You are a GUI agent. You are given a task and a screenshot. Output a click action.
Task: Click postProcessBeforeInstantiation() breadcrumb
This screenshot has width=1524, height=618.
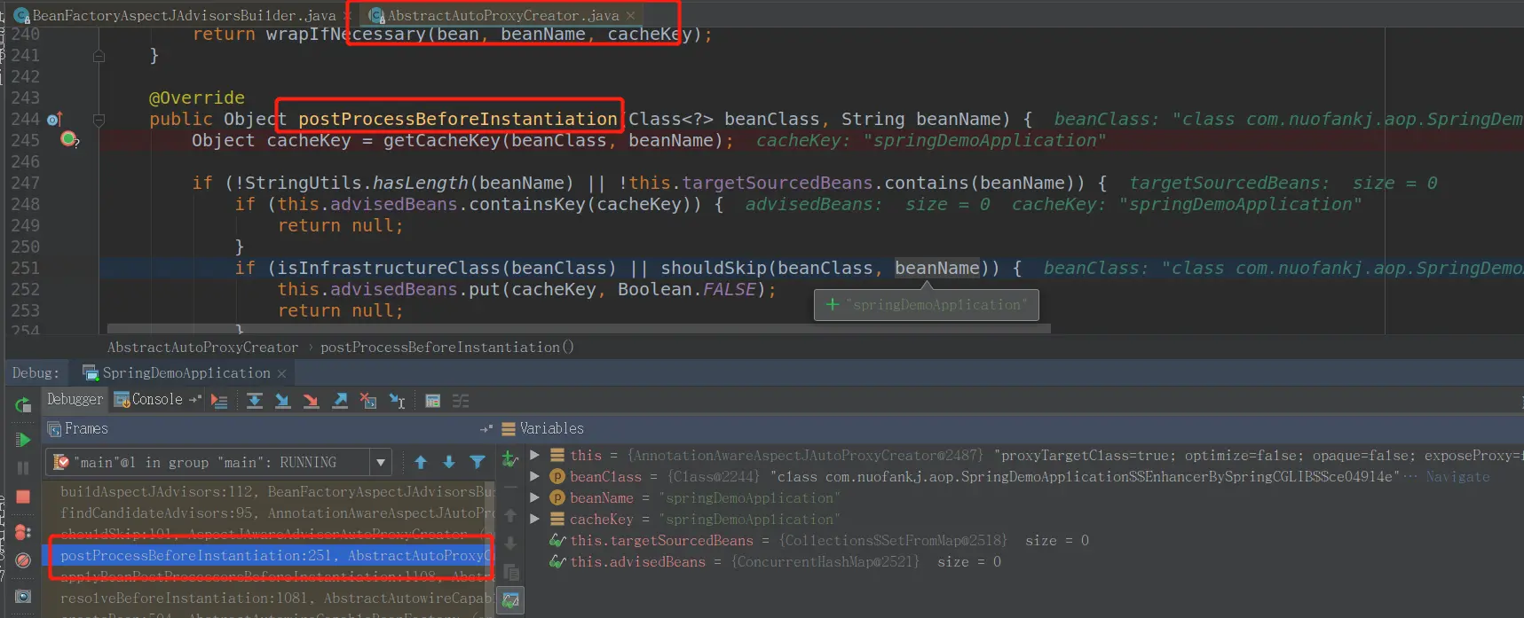447,348
